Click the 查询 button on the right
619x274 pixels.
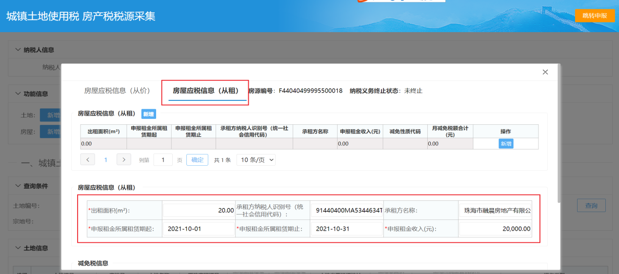click(x=591, y=206)
